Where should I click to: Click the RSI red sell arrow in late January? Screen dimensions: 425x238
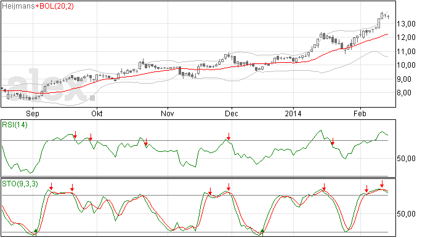point(333,141)
